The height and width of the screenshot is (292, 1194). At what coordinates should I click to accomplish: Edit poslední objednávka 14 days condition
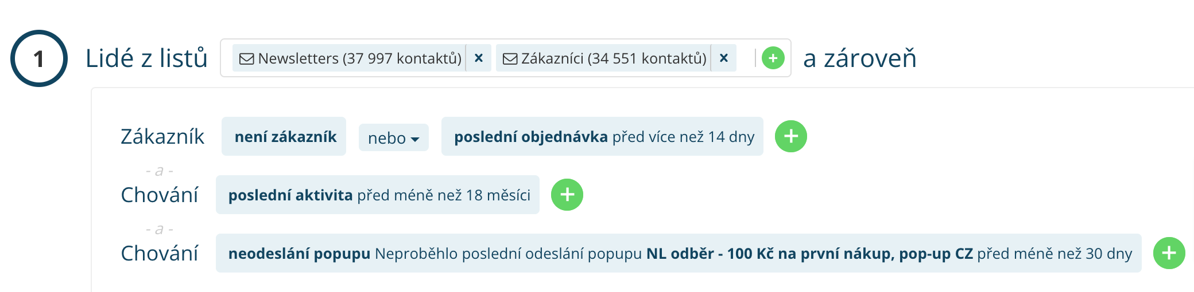coord(603,137)
